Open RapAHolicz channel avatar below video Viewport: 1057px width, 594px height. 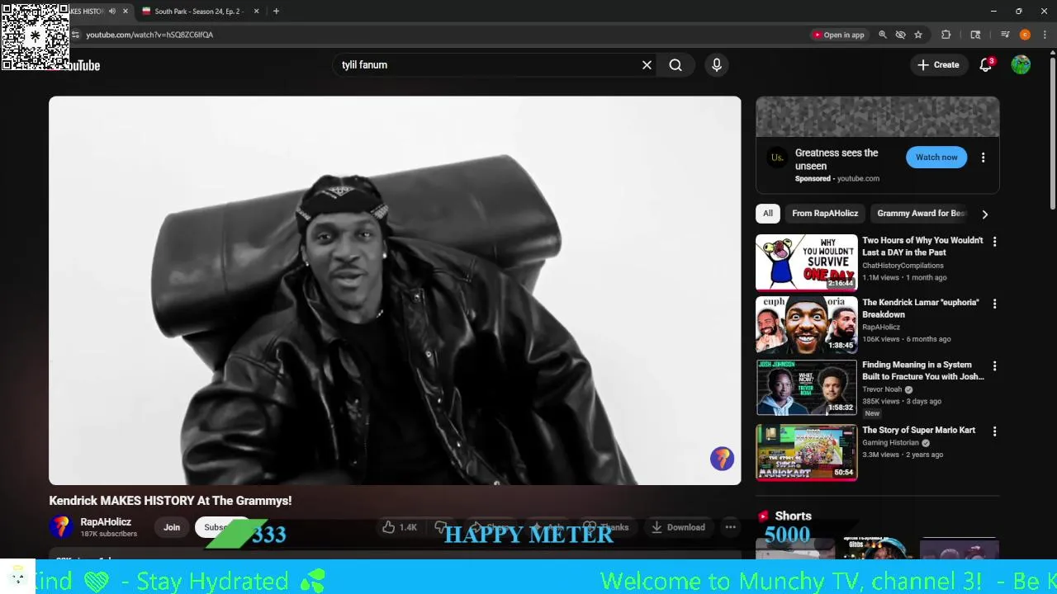[x=61, y=527]
